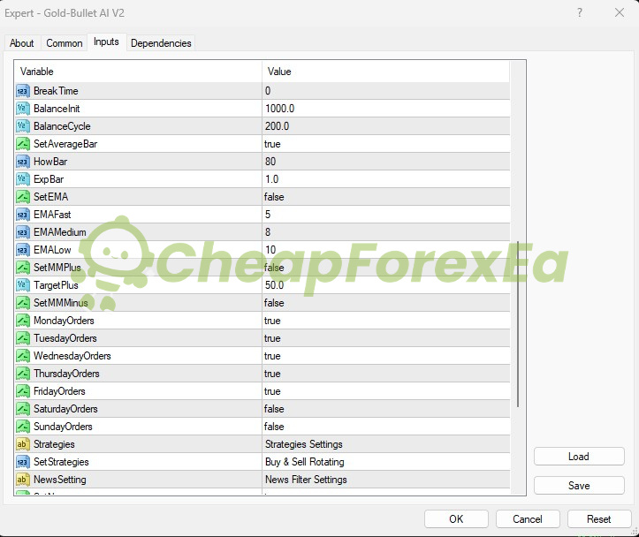Click the BalanceCycle double type icon
The image size is (639, 537).
[x=23, y=126]
